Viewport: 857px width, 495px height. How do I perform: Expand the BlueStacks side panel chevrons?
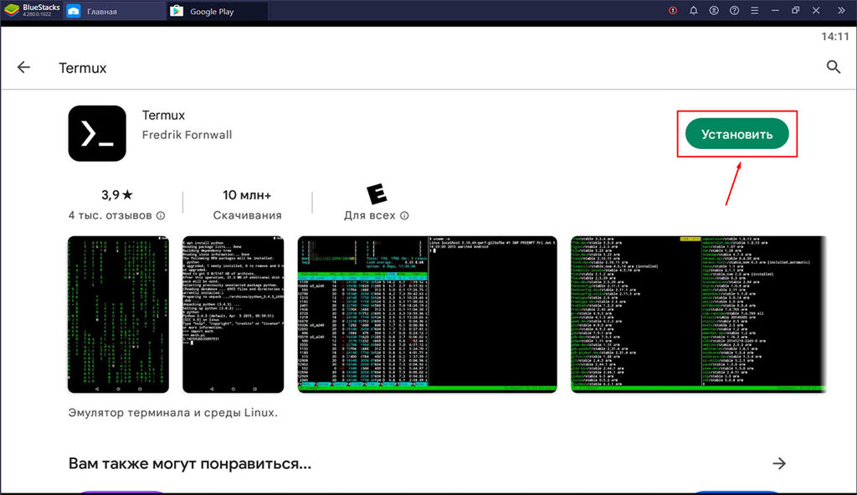coord(841,10)
